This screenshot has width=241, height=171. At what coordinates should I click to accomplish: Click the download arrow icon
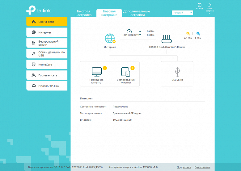click(140, 31)
